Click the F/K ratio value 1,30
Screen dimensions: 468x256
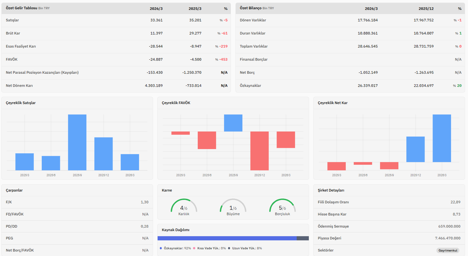(x=144, y=202)
